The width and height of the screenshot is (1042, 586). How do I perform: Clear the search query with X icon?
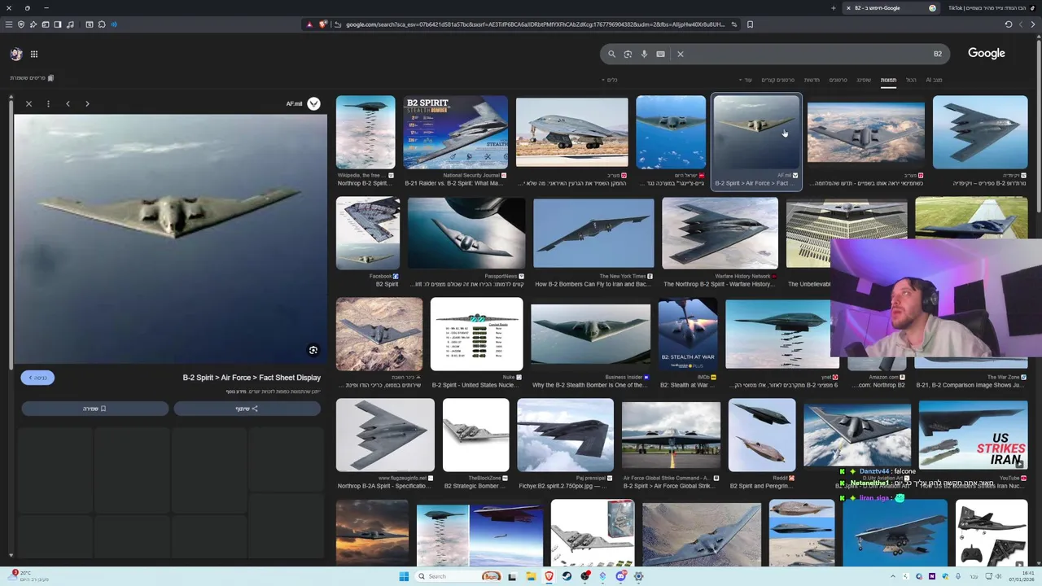(681, 54)
